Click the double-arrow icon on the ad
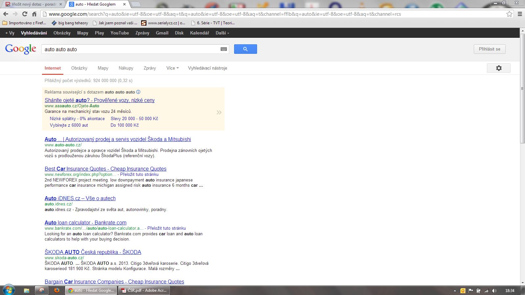Screen dimensions: 525x295 tap(219, 113)
